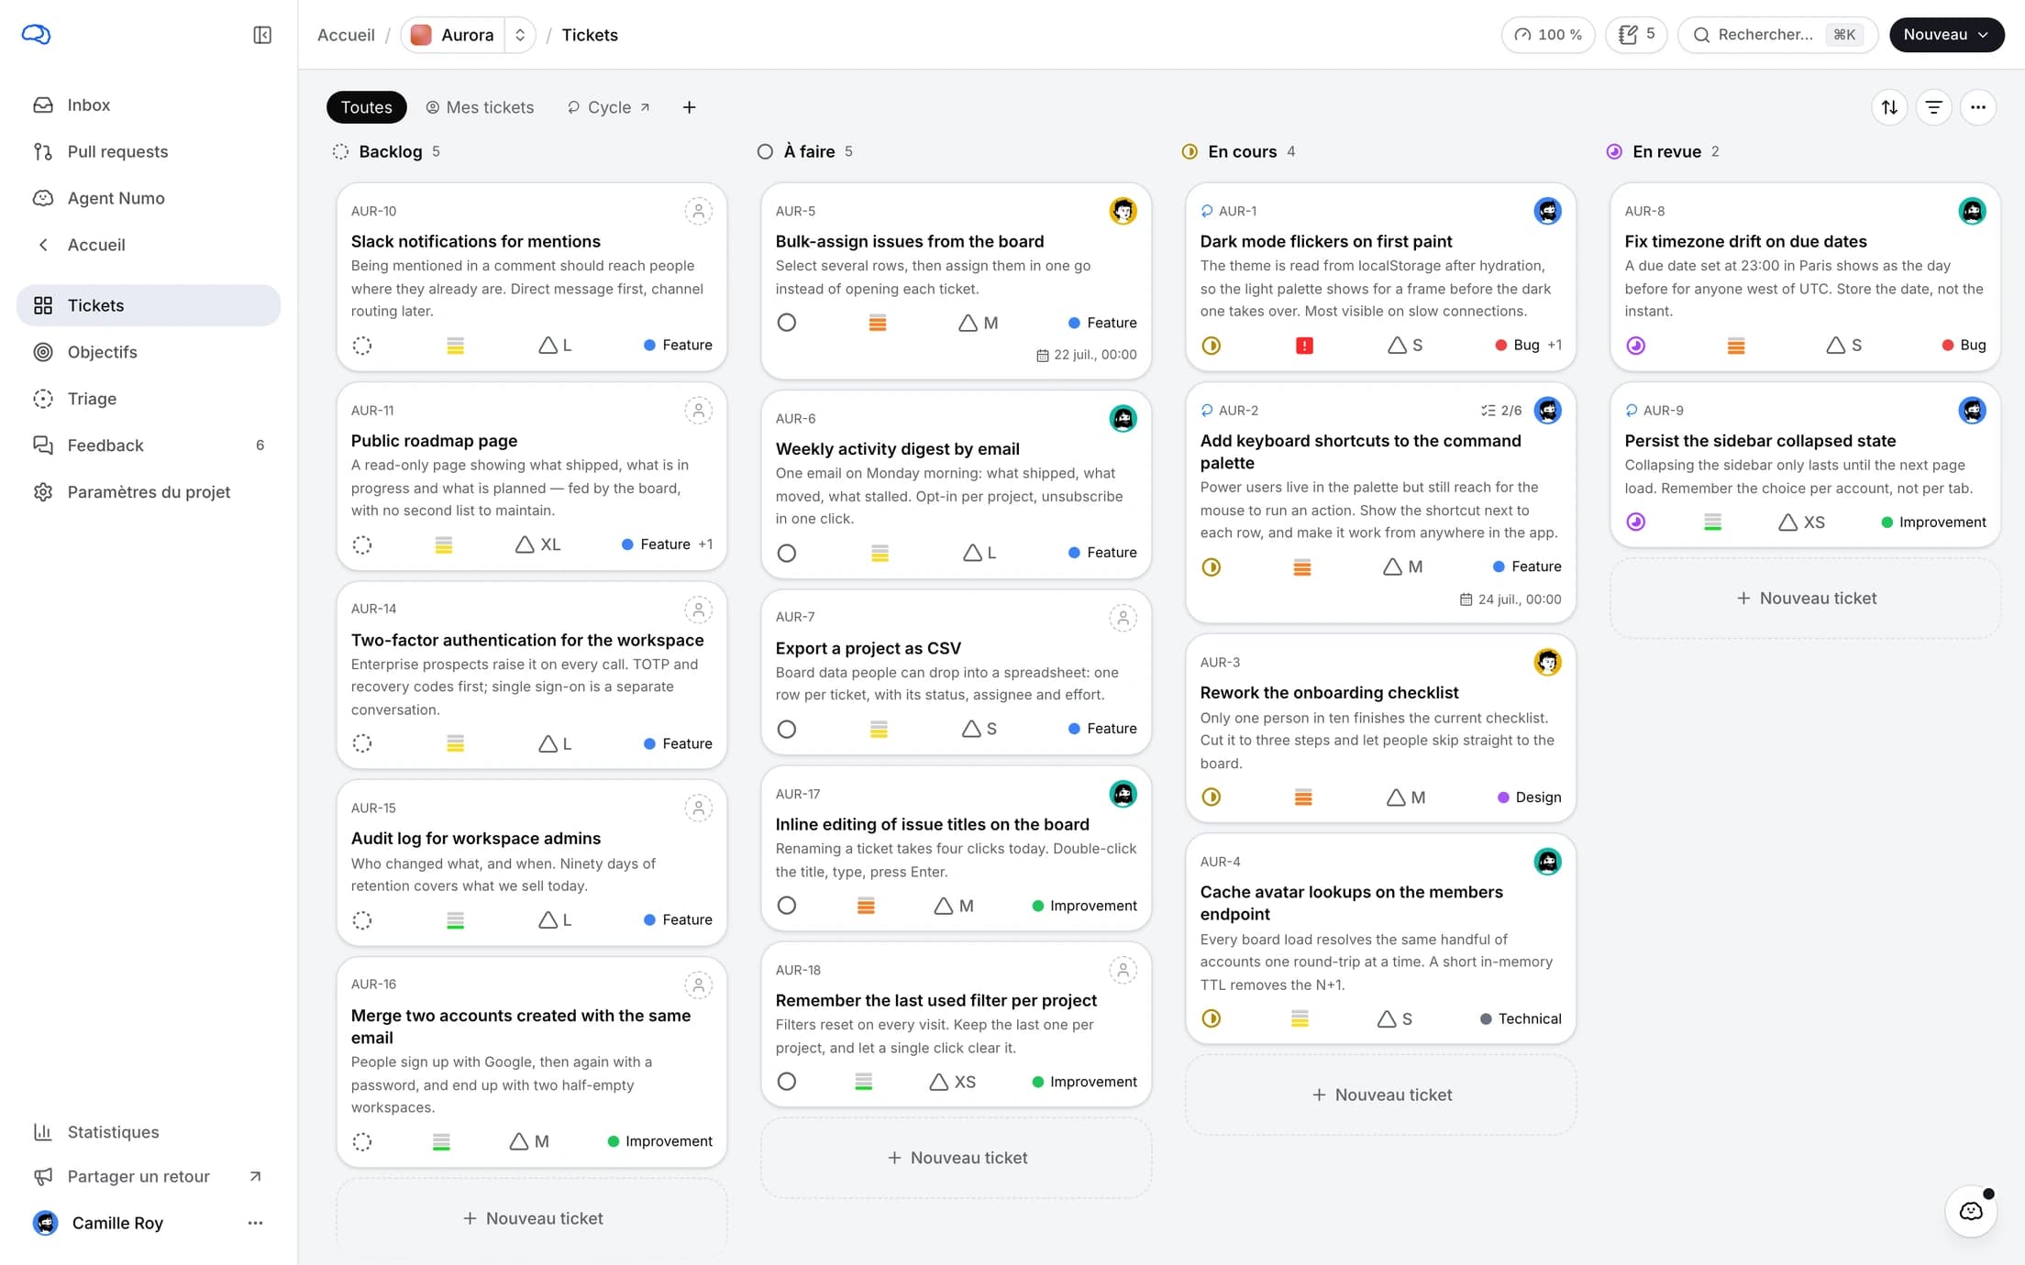Image resolution: width=2025 pixels, height=1265 pixels.
Task: Open Feature label dropdown on AUR-10
Action: (x=678, y=346)
